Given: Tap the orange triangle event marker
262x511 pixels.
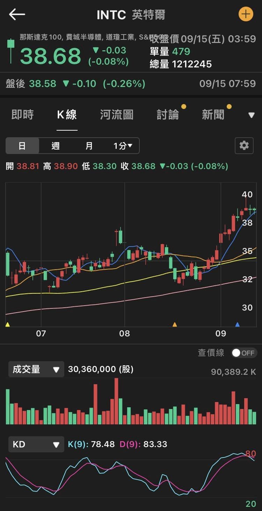Looking at the screenshot, I should [175, 324].
